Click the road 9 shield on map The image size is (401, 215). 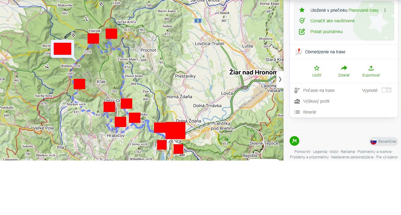click(x=198, y=20)
